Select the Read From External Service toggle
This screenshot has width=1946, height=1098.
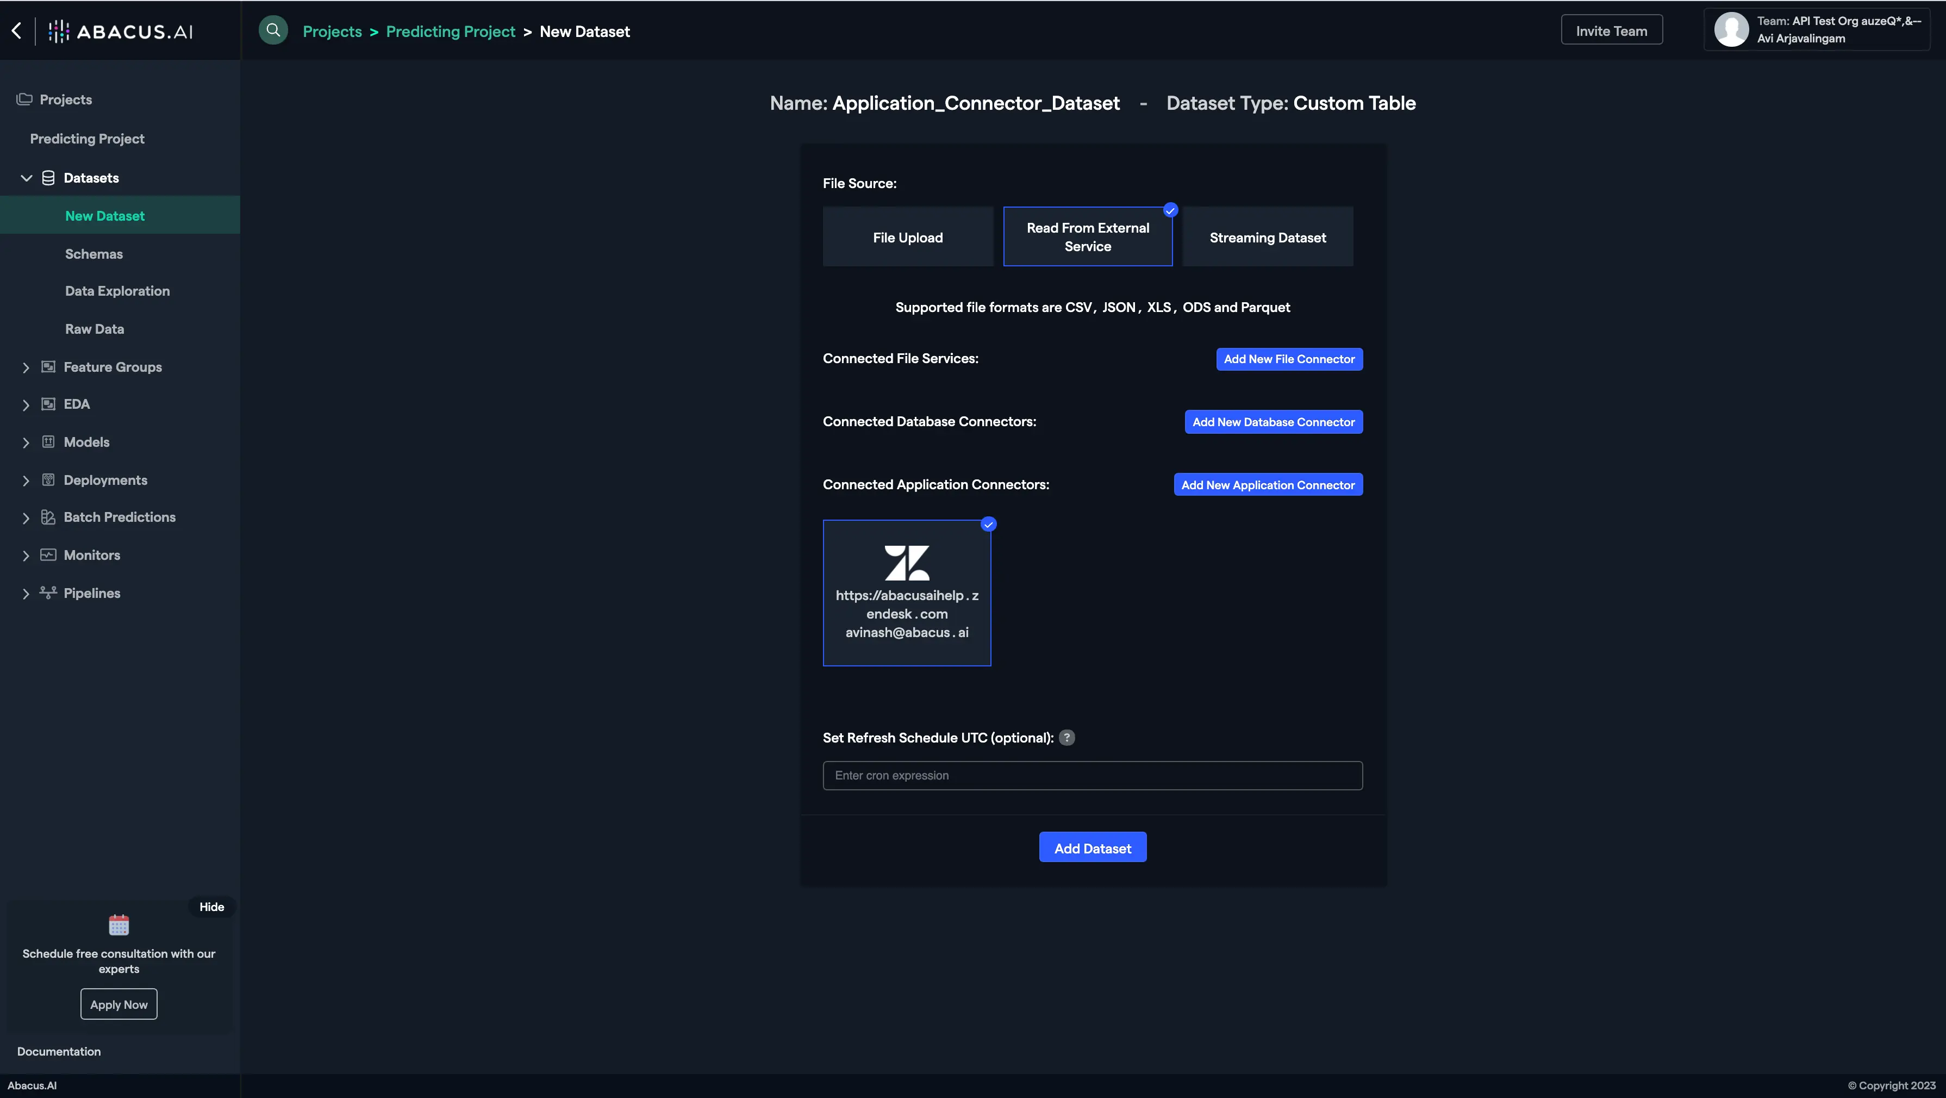pyautogui.click(x=1088, y=236)
